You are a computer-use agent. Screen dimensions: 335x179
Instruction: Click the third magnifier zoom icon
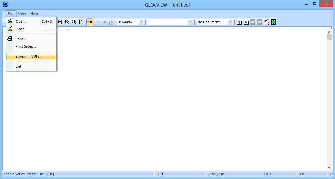point(74,22)
